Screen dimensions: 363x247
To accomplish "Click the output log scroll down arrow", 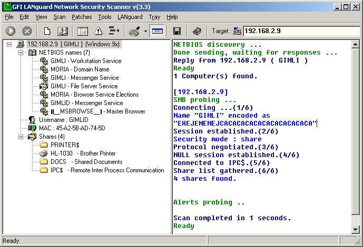I will pos(356,230).
